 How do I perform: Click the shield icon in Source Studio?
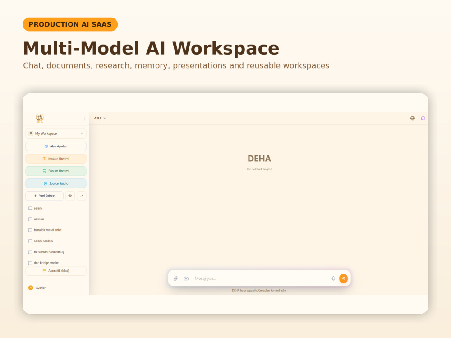45,183
